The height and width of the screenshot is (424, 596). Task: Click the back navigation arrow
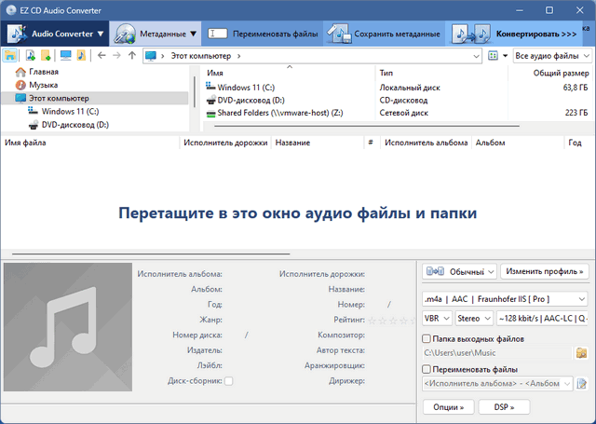pos(102,56)
